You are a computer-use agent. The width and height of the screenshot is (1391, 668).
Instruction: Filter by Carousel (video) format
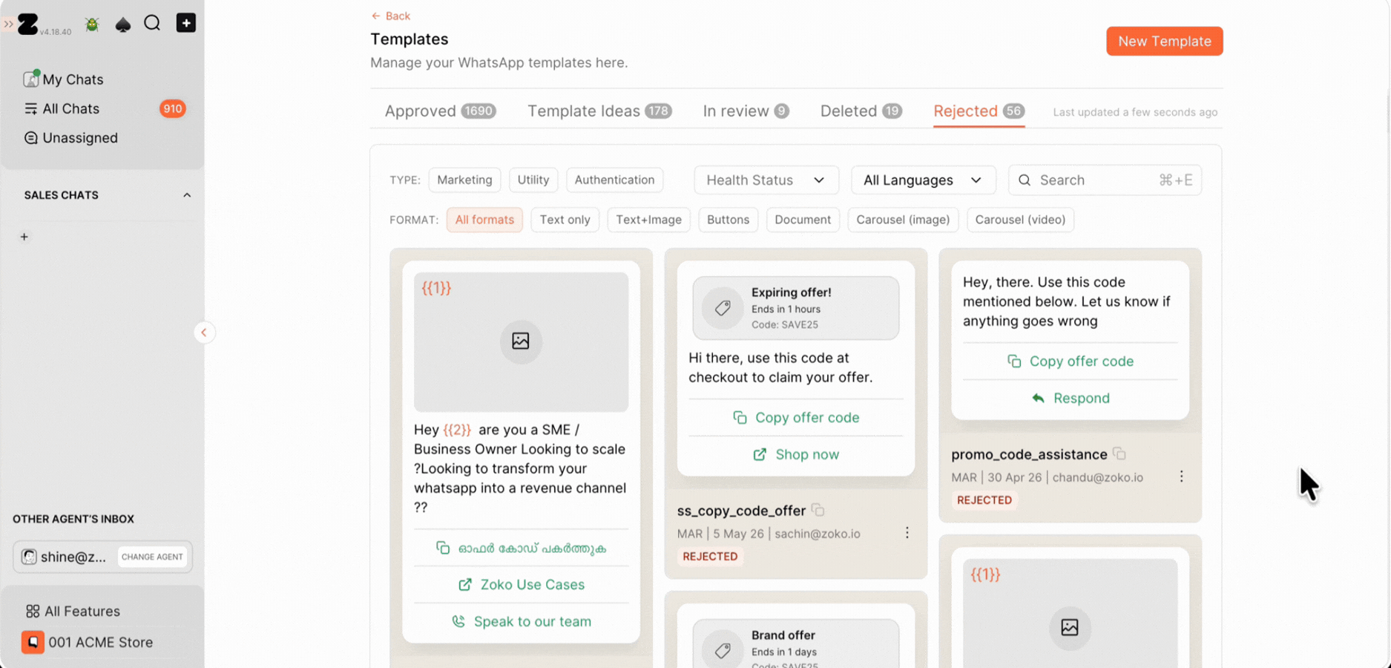1020,220
